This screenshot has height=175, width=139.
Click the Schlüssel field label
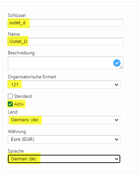tap(17, 15)
